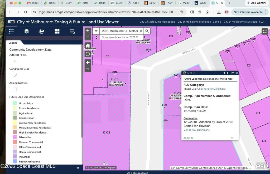Zoom in with the plus button
Image resolution: width=270 pixels, height=174 pixels.
tap(88, 31)
